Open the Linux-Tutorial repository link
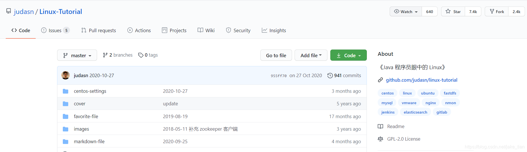 (61, 11)
